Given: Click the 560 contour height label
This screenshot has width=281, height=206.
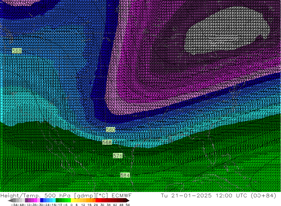Looking at the screenshot, I should pyautogui.click(x=110, y=130).
